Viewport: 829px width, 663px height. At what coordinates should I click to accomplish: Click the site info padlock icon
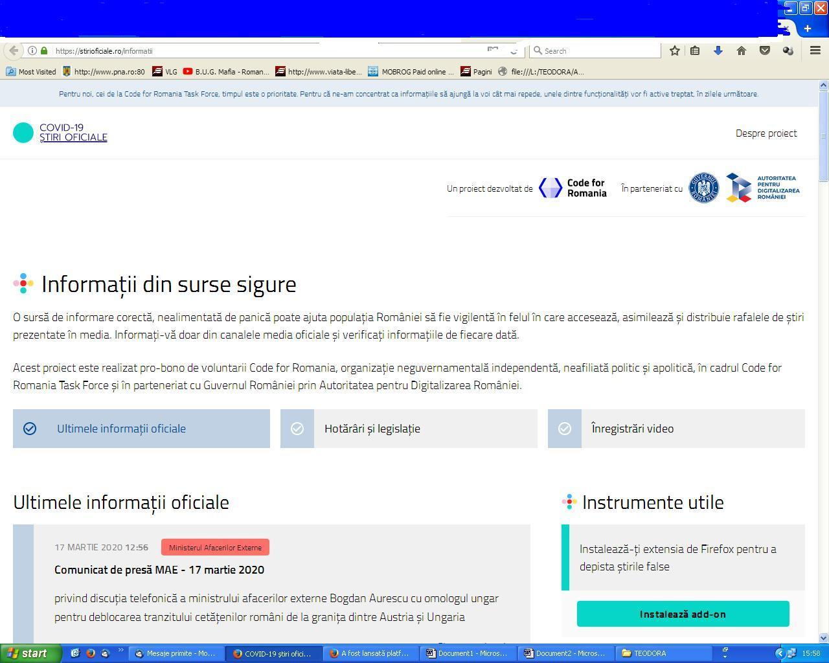[43, 51]
